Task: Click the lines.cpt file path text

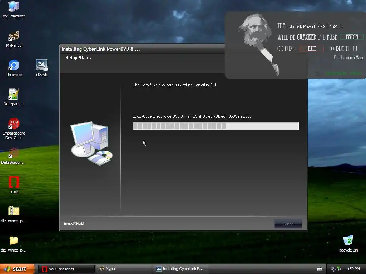Action: (192, 116)
